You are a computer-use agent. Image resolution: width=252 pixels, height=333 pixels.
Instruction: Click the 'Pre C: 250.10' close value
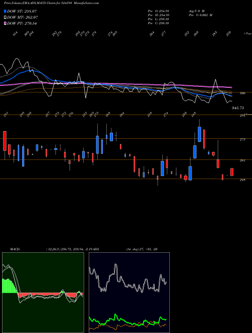tap(158, 23)
